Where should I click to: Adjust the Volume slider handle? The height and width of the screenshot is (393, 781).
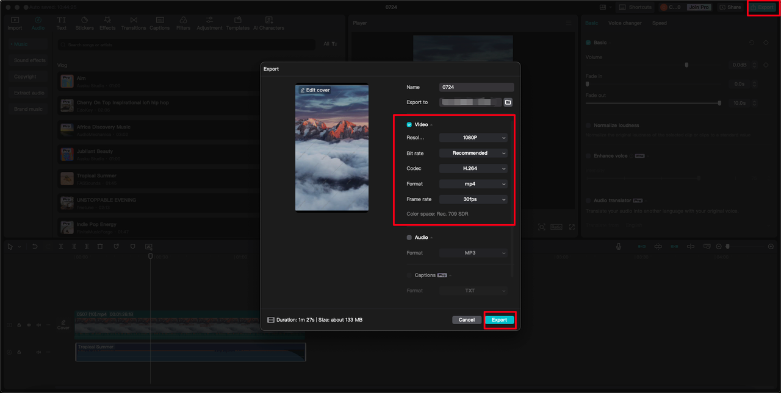pyautogui.click(x=686, y=65)
